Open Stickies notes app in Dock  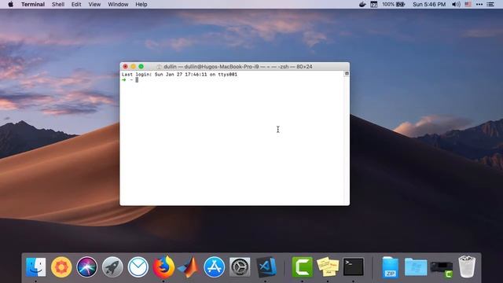pos(328,267)
